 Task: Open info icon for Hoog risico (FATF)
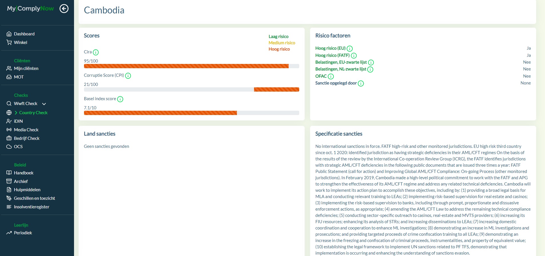tap(354, 56)
